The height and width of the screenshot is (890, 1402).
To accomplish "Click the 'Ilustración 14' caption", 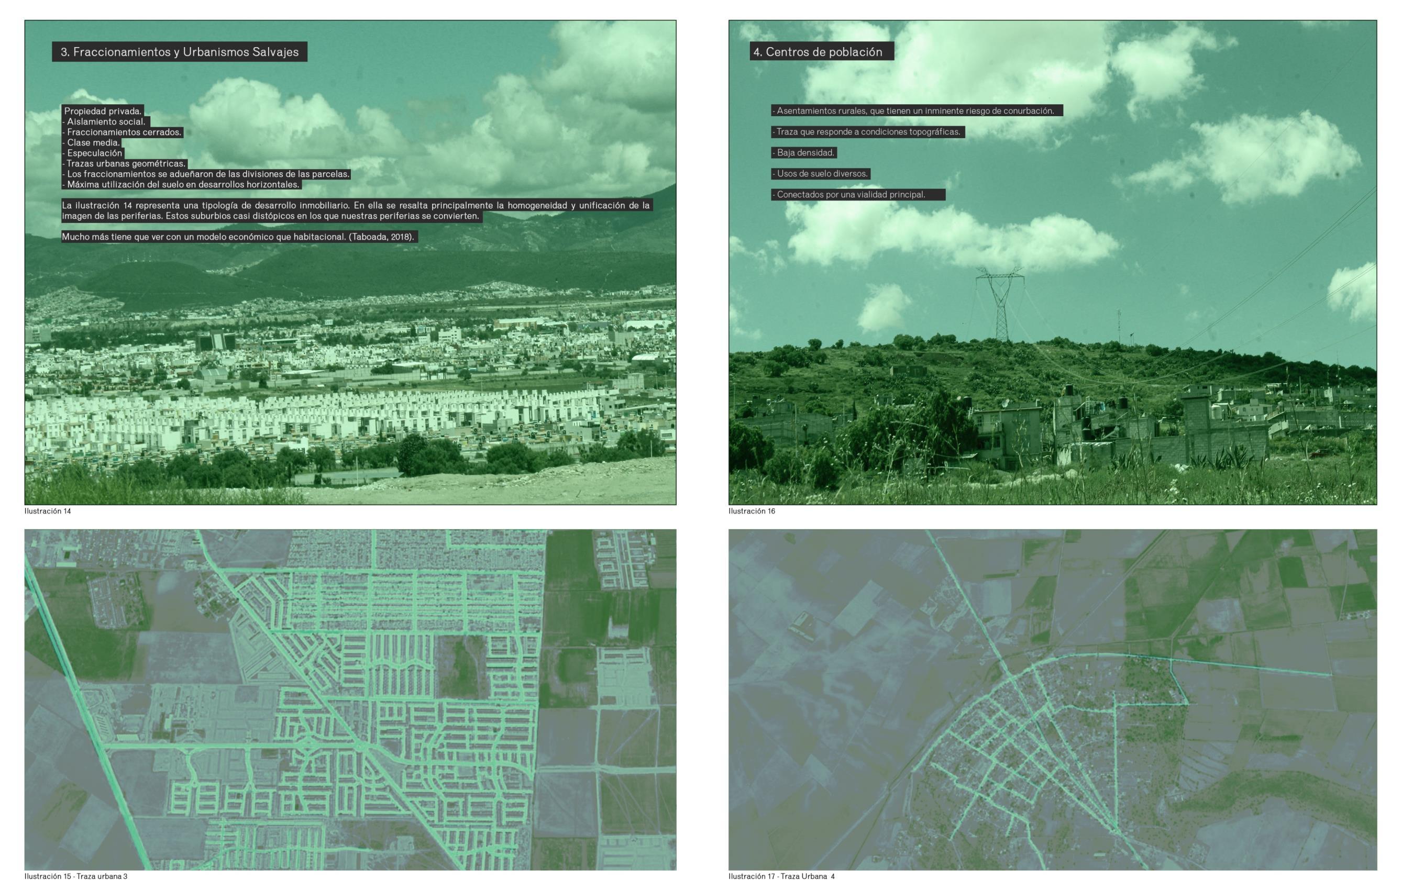I will 48,511.
